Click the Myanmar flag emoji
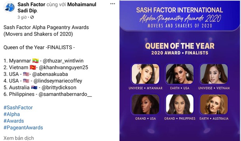 click(x=35, y=61)
